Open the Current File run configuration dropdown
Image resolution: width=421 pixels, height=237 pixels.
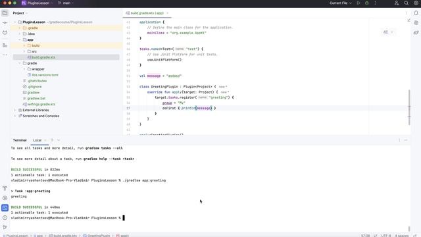point(341,3)
